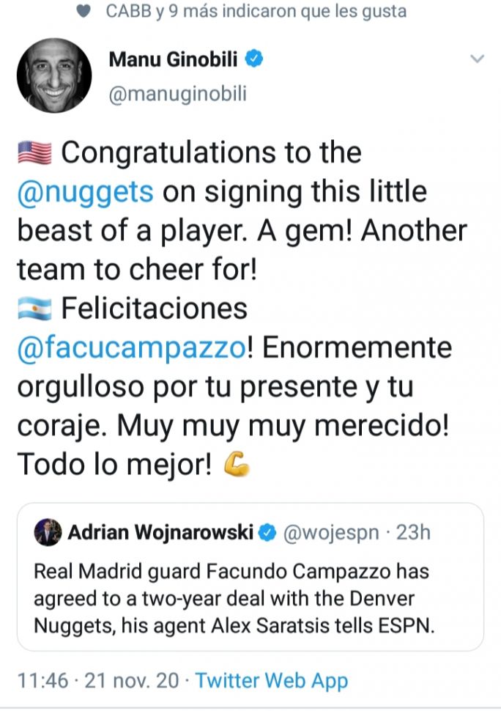Open the Twitter Web App source link

(x=272, y=680)
